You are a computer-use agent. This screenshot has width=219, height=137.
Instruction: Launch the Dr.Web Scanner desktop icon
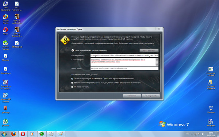pos(5,45)
